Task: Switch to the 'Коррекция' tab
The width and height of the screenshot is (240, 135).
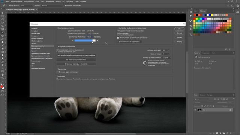Action: click(x=206, y=53)
